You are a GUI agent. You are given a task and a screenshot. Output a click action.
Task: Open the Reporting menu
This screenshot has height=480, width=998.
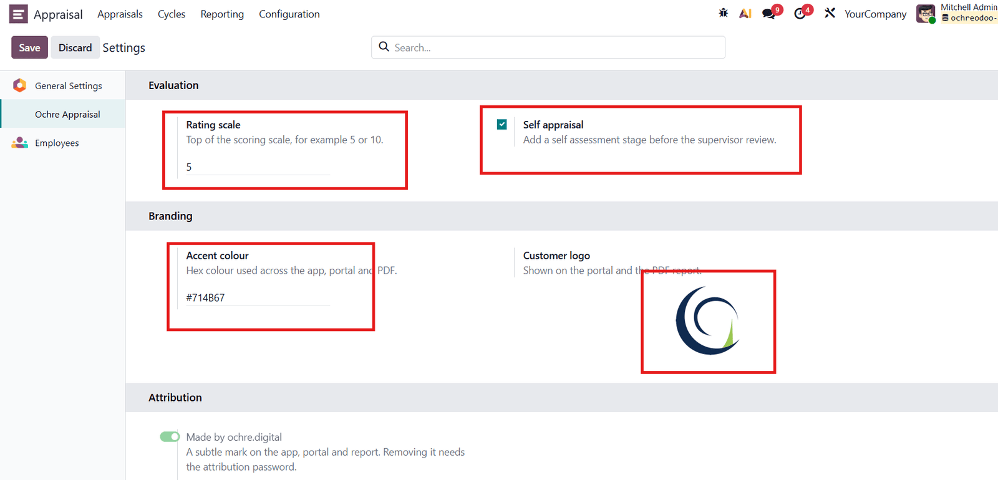(222, 14)
